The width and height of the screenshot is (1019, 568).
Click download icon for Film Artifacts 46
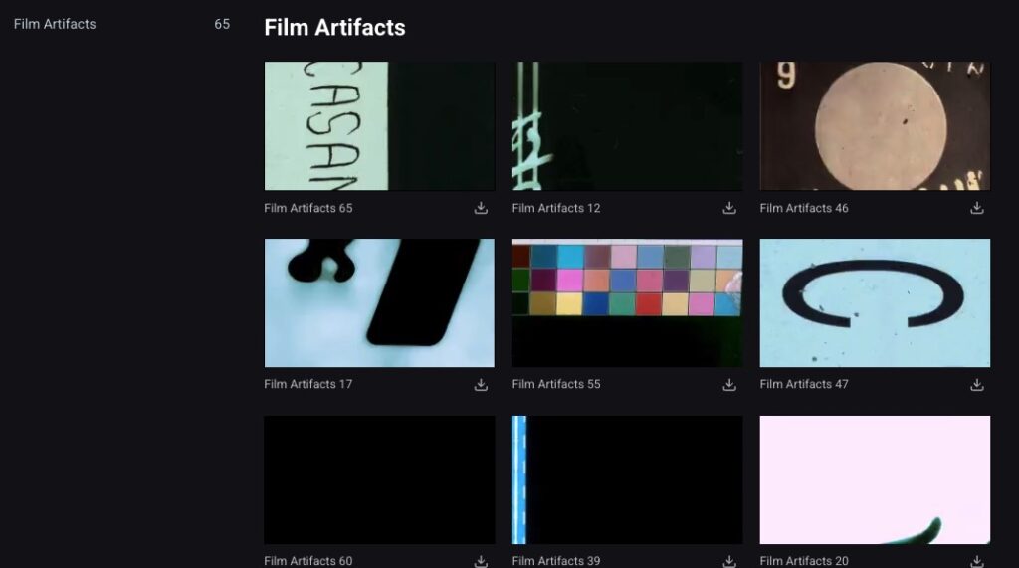pos(976,208)
